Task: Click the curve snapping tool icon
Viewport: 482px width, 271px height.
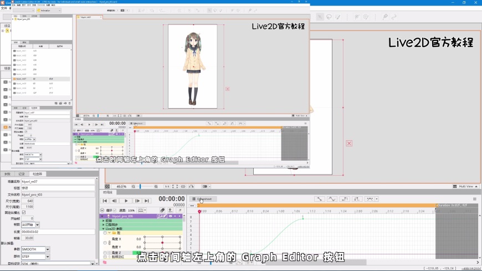Action: [x=370, y=199]
